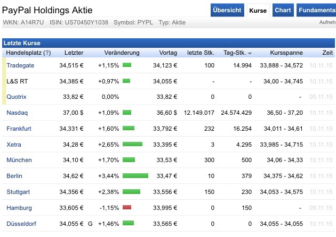Click the sort arrow next to Tag-Stk.
336x237 pixels.
pos(250,54)
